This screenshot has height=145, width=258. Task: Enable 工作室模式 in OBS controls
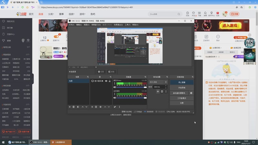coord(182,98)
